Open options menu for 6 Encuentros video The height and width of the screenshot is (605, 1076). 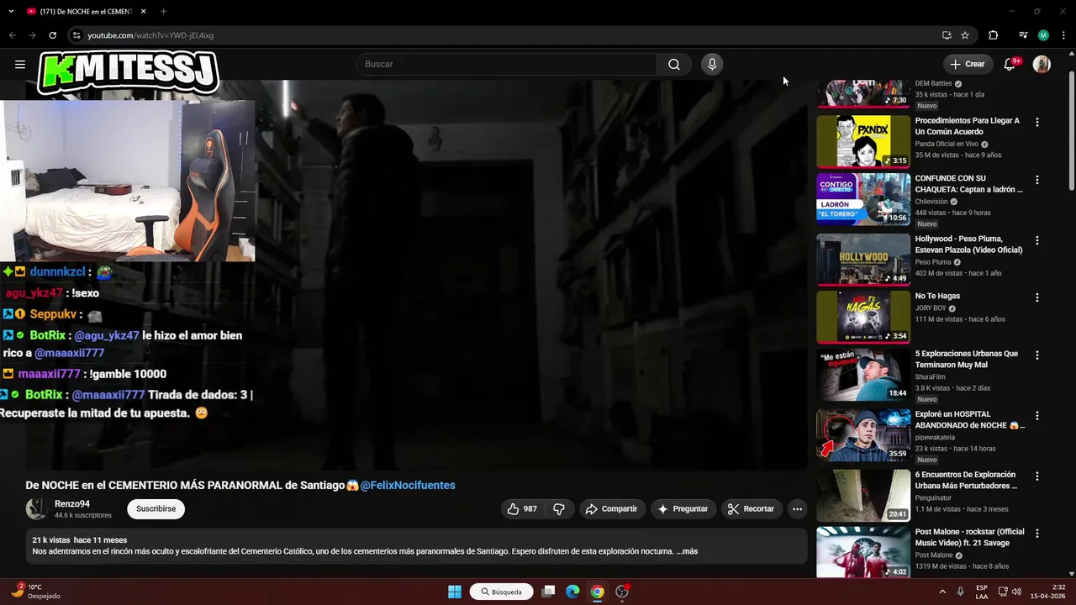(x=1036, y=476)
